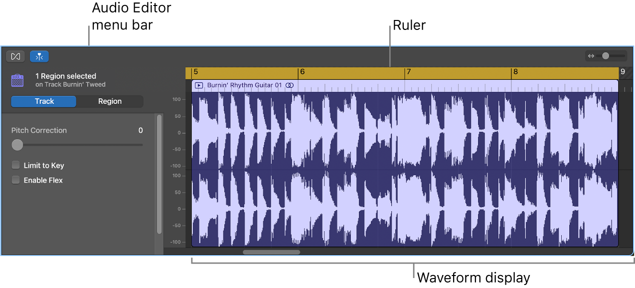The width and height of the screenshot is (635, 288).
Task: Switch to the Region tab
Action: click(x=110, y=101)
